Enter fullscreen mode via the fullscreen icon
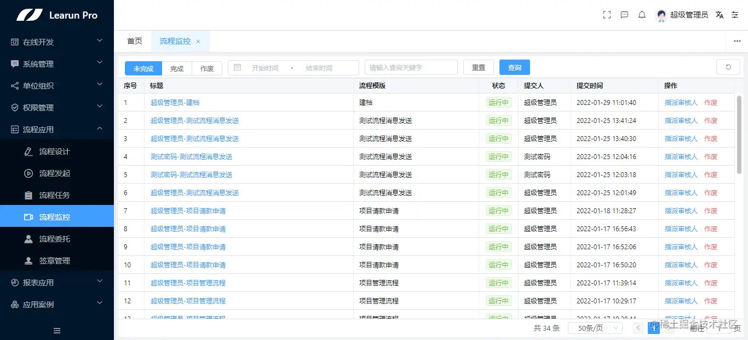 606,15
